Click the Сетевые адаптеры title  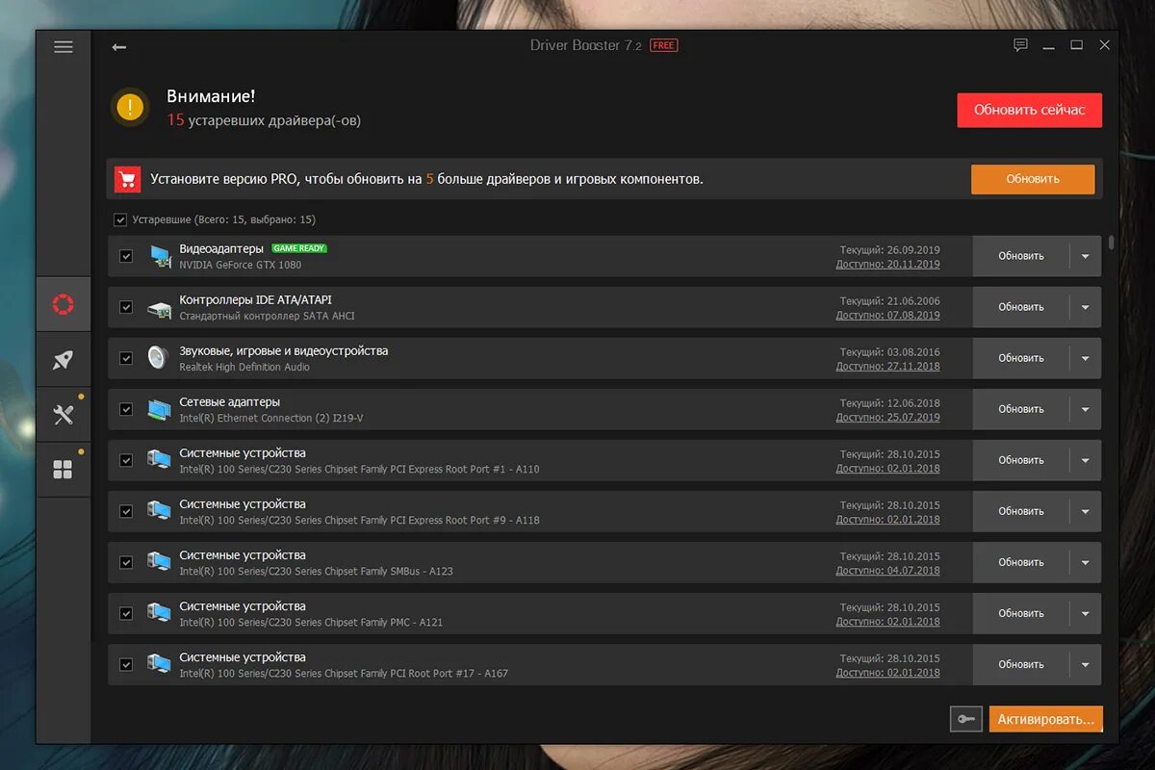229,402
